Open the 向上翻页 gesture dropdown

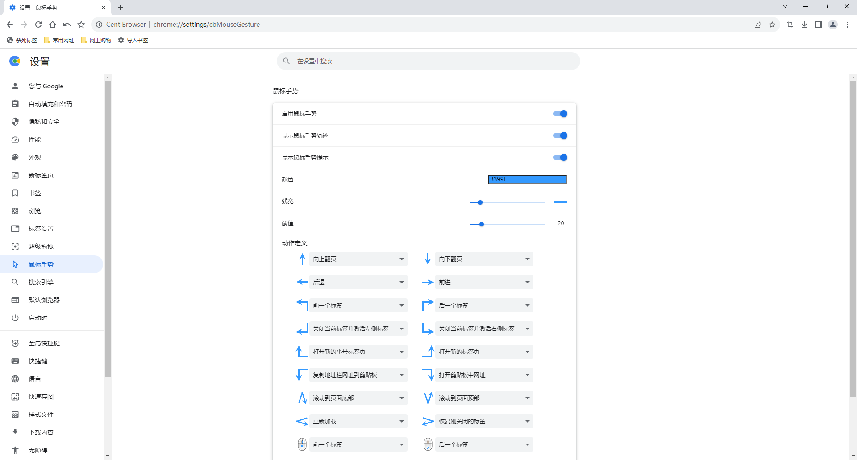coord(358,259)
